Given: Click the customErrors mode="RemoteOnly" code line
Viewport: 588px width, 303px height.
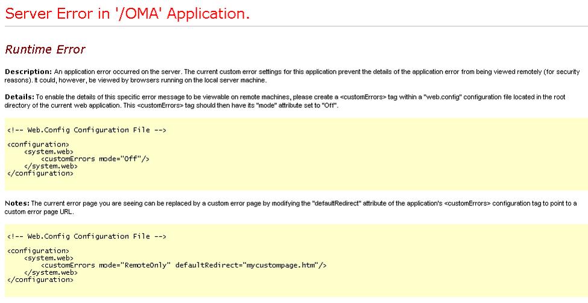Looking at the screenshot, I should (x=184, y=265).
